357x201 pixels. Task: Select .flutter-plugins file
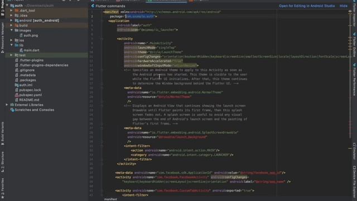(31, 60)
